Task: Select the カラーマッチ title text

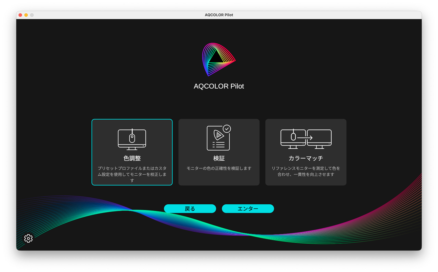Action: 306,159
